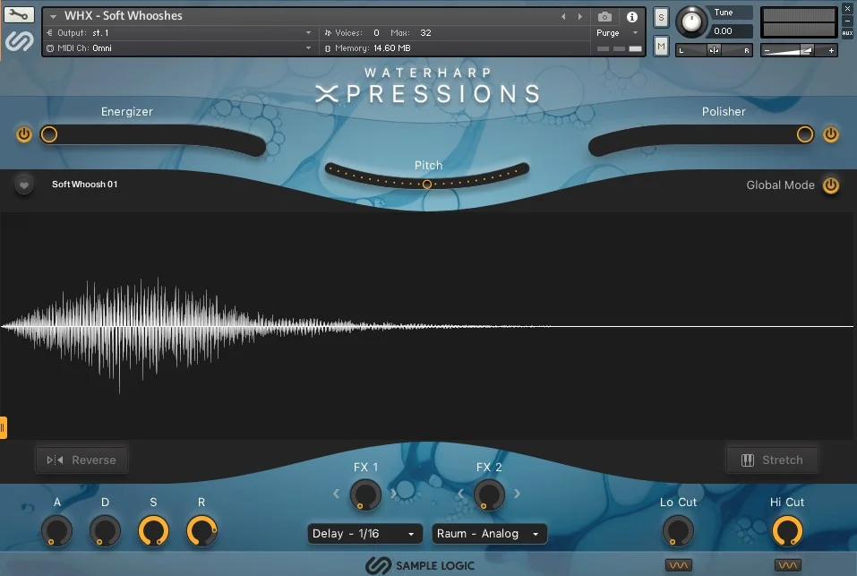This screenshot has height=576, width=857.
Task: Click the Pitch slider center handle
Action: point(427,185)
